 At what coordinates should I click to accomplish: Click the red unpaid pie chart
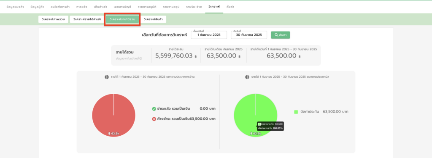[113, 115]
